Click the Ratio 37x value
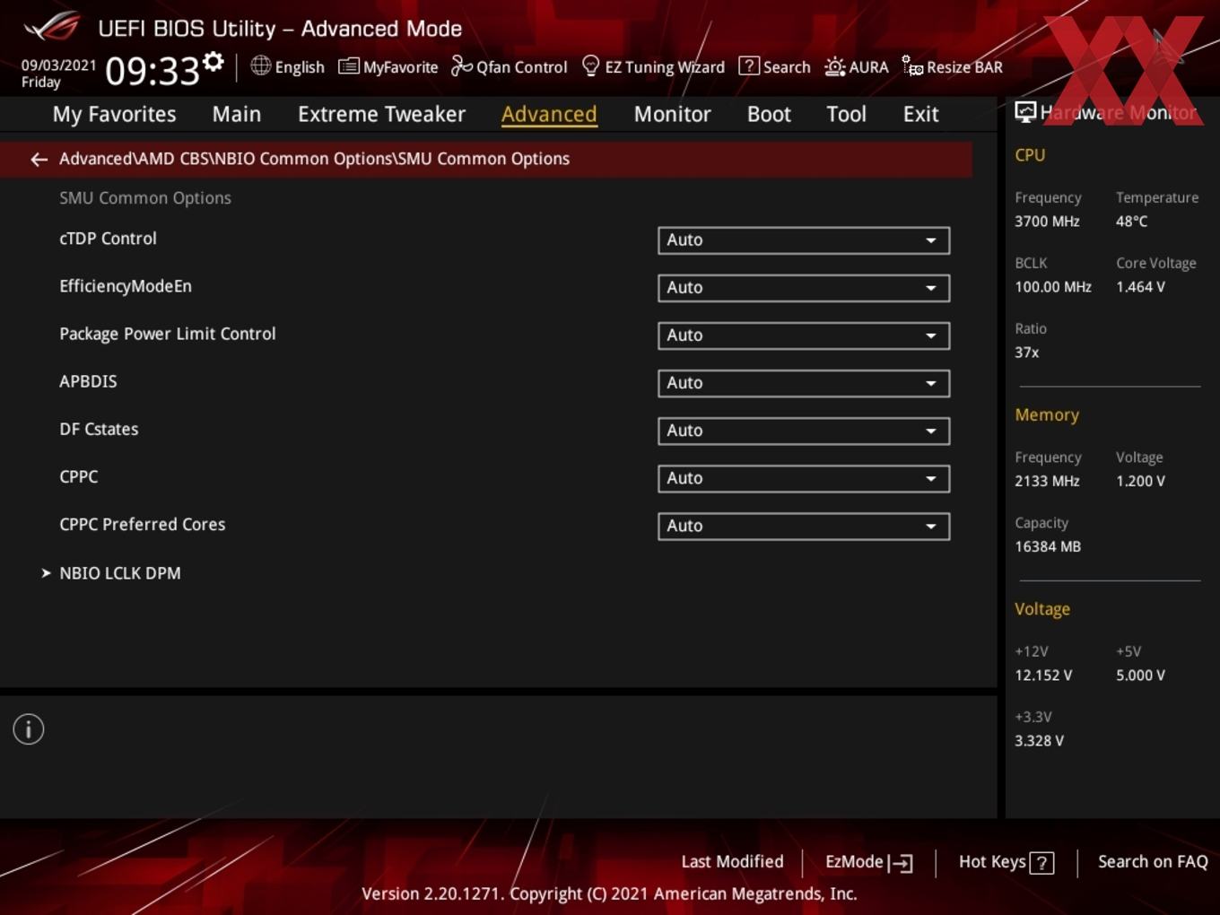 point(1026,353)
